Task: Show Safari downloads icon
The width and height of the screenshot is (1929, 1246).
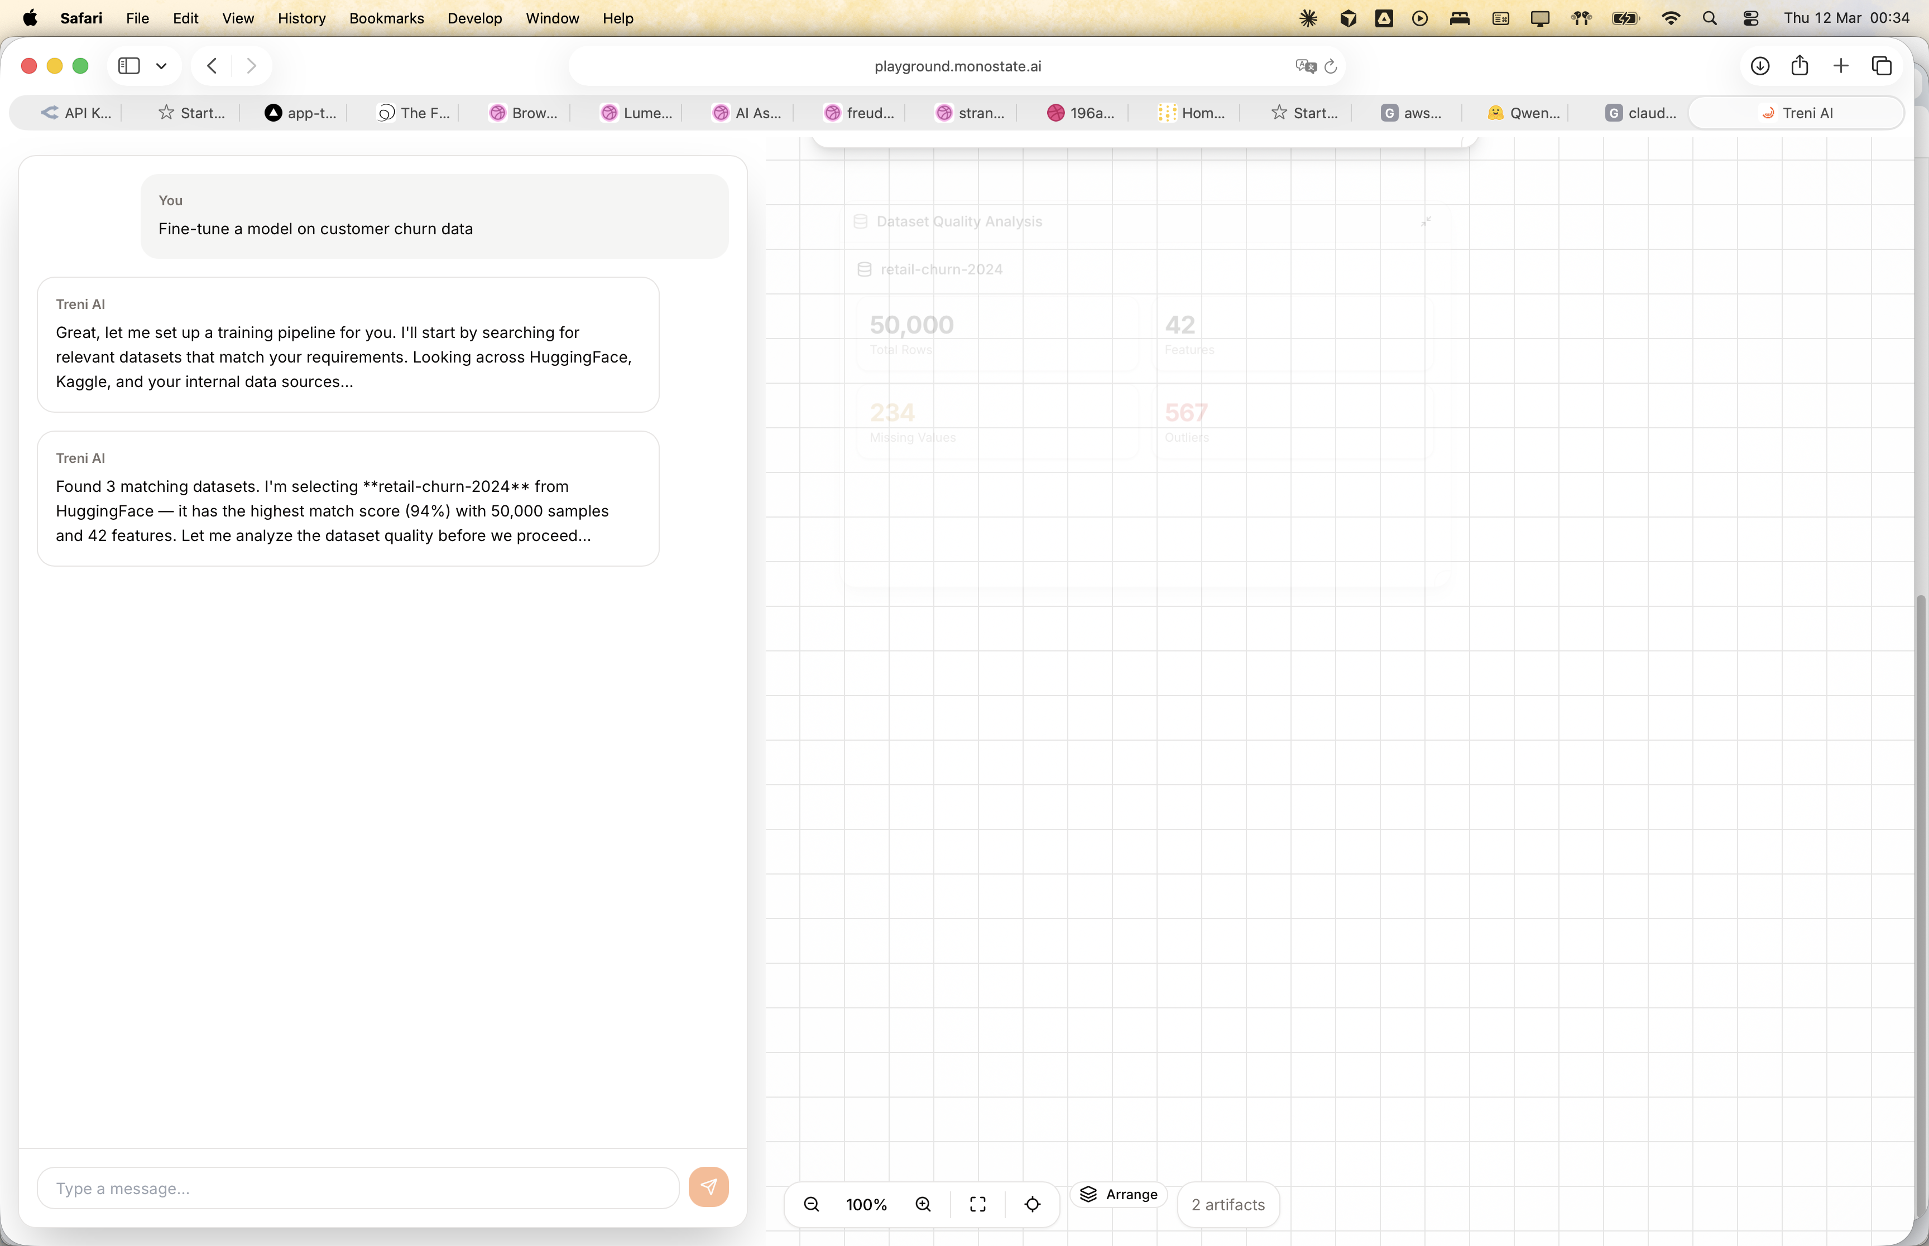Action: tap(1760, 66)
